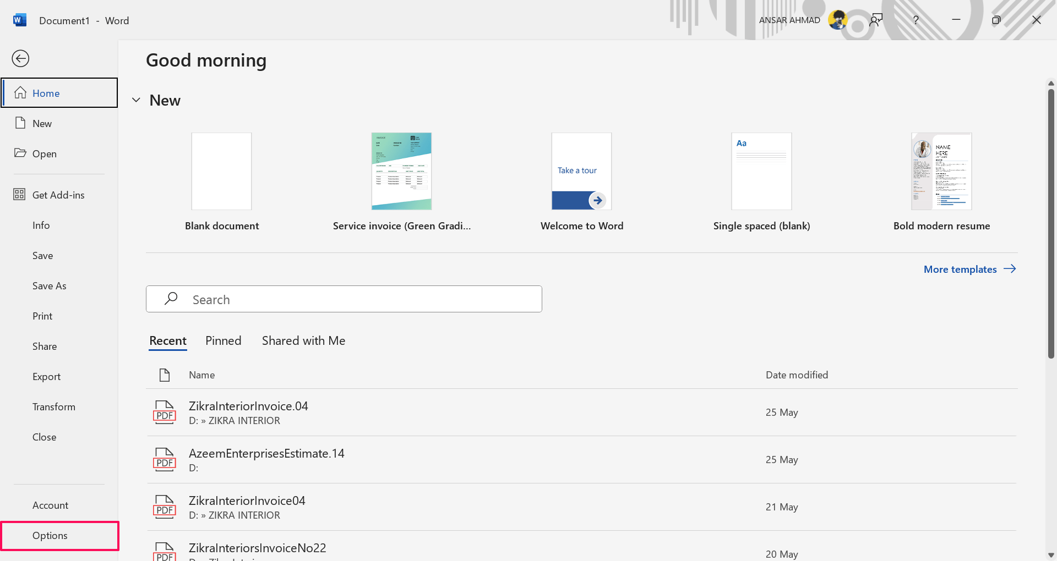Click the magnifier icon in Search box
This screenshot has height=561, width=1057.
click(x=171, y=298)
